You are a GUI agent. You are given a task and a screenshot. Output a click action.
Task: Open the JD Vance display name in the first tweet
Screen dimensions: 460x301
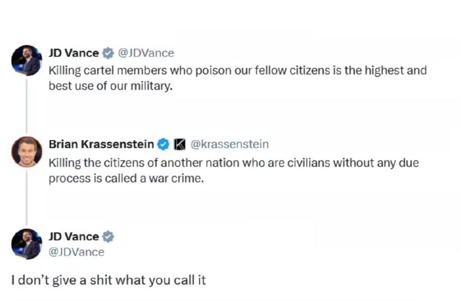click(74, 53)
